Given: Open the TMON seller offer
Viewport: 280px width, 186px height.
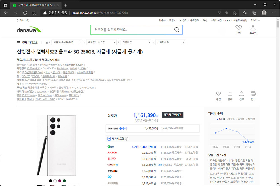Looking at the screenshot, I should pos(152,171).
